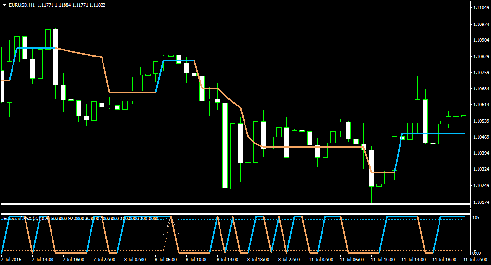Click the 1.10324 price scale label
Screen dimensions: 491x265
coord(481,169)
